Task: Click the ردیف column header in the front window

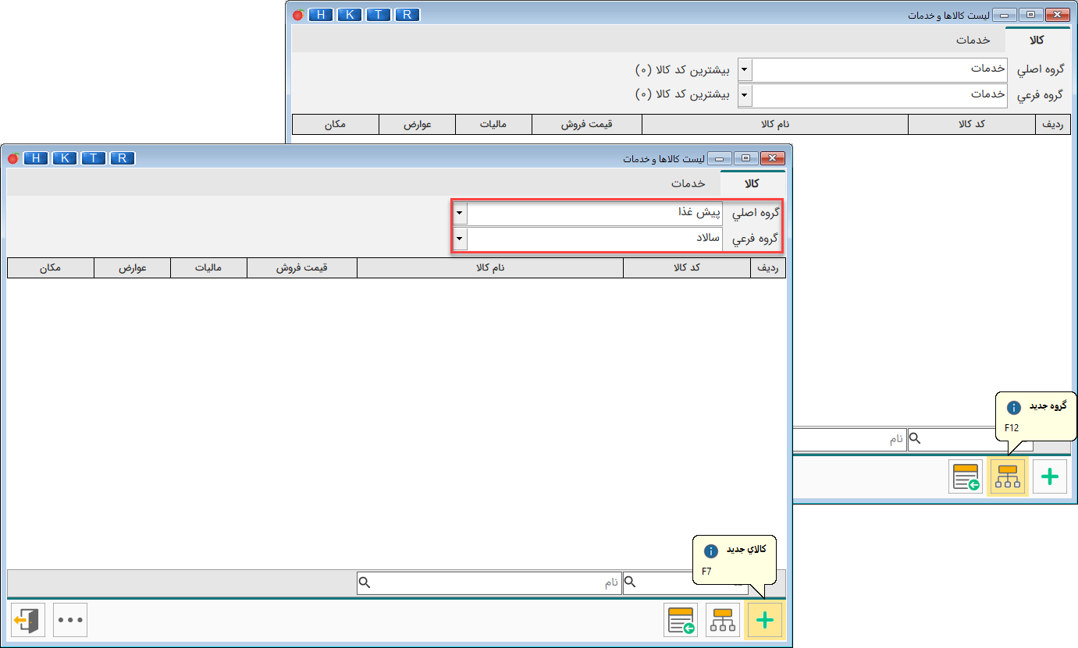Action: tap(768, 268)
